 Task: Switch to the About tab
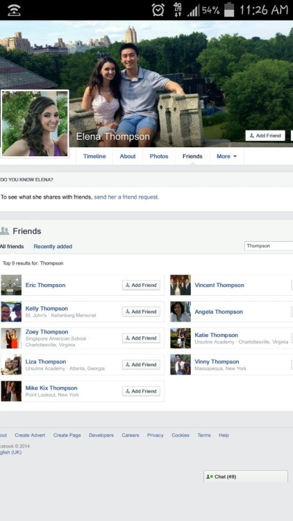coord(128,156)
